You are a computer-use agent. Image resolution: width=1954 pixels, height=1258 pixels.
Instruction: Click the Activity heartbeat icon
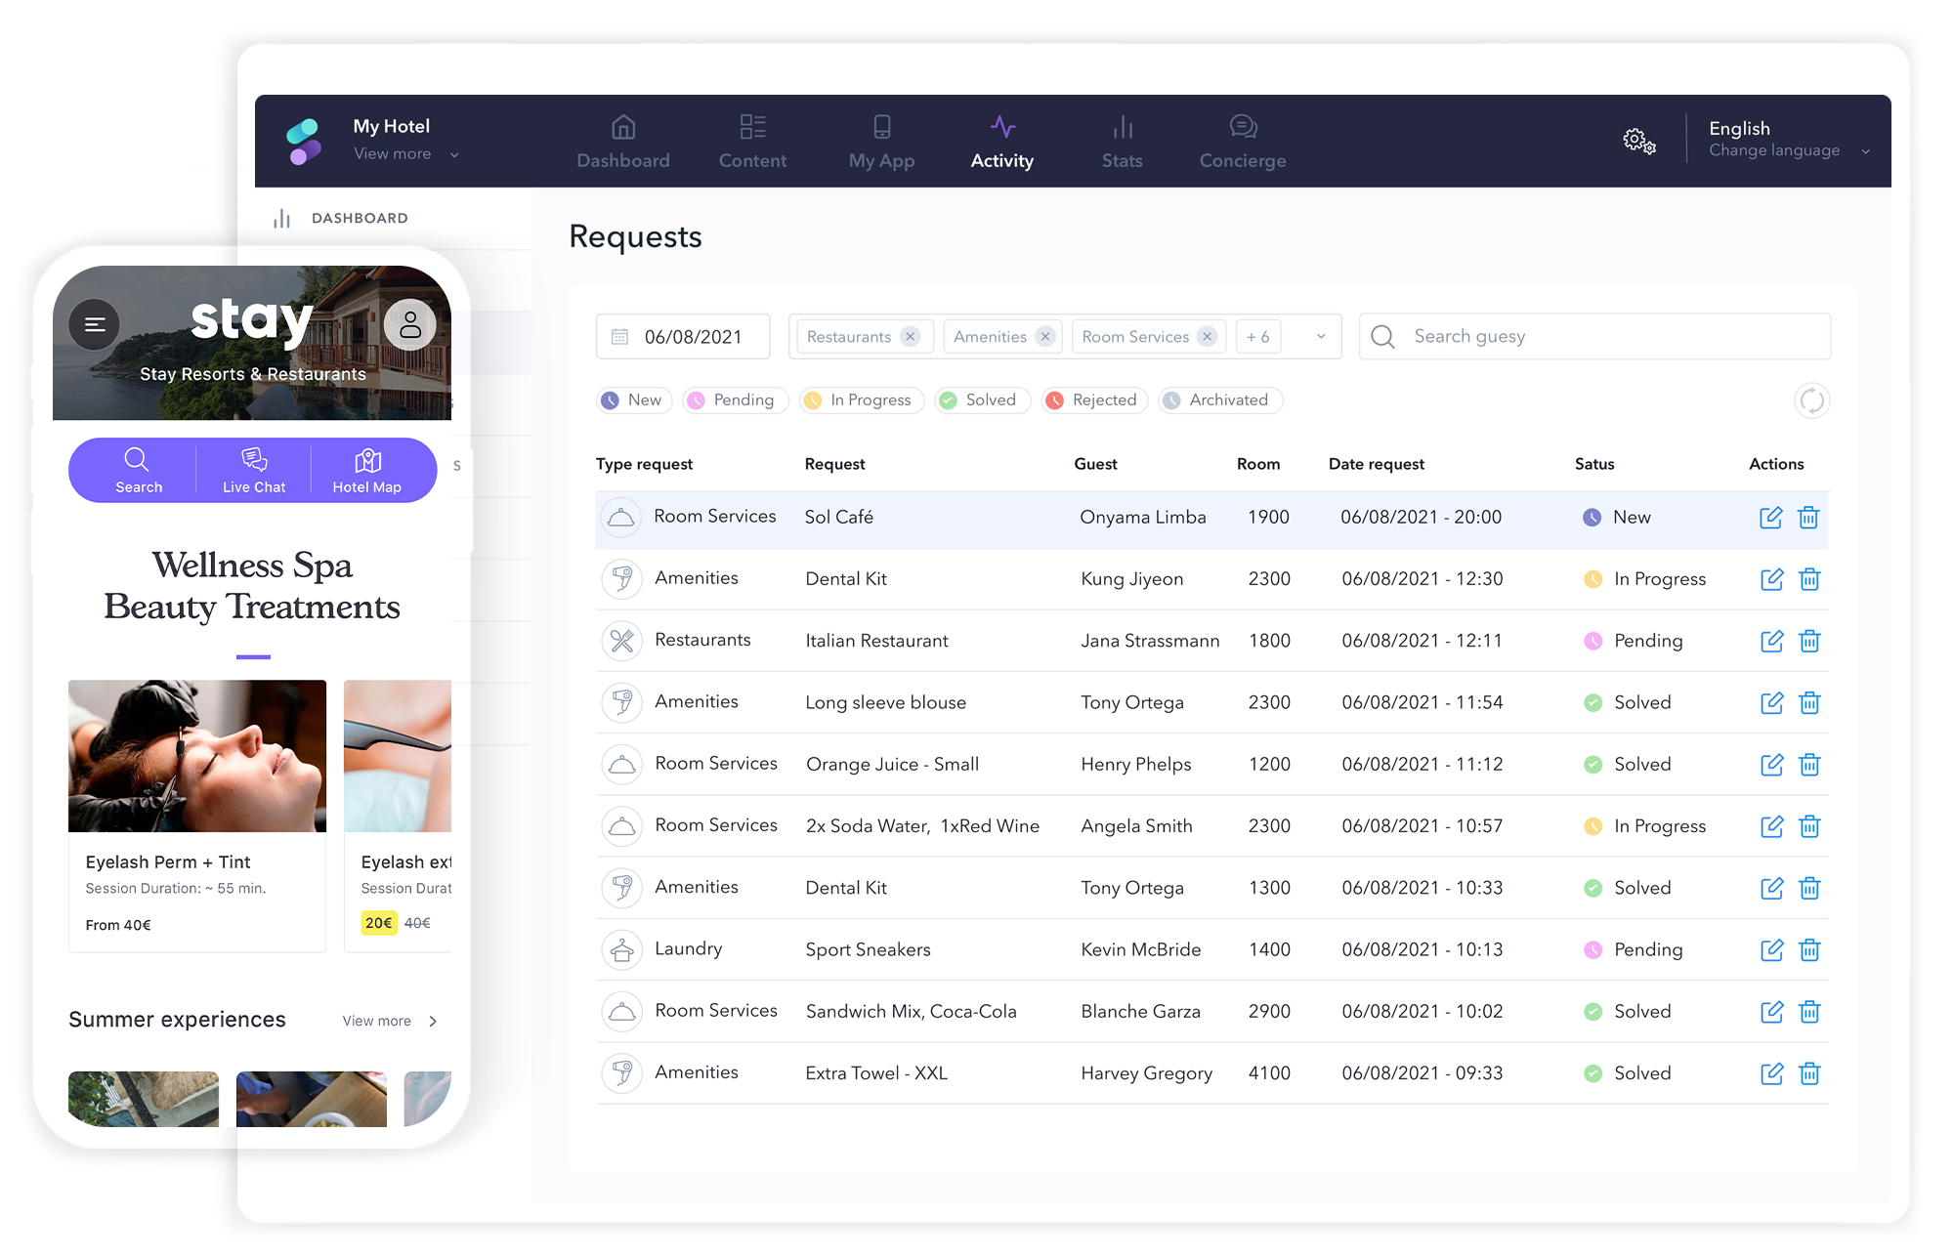pyautogui.click(x=1002, y=126)
